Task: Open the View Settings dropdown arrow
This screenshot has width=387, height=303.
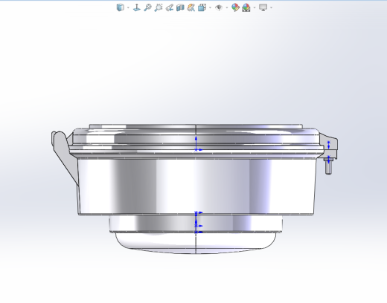Action: point(271,7)
